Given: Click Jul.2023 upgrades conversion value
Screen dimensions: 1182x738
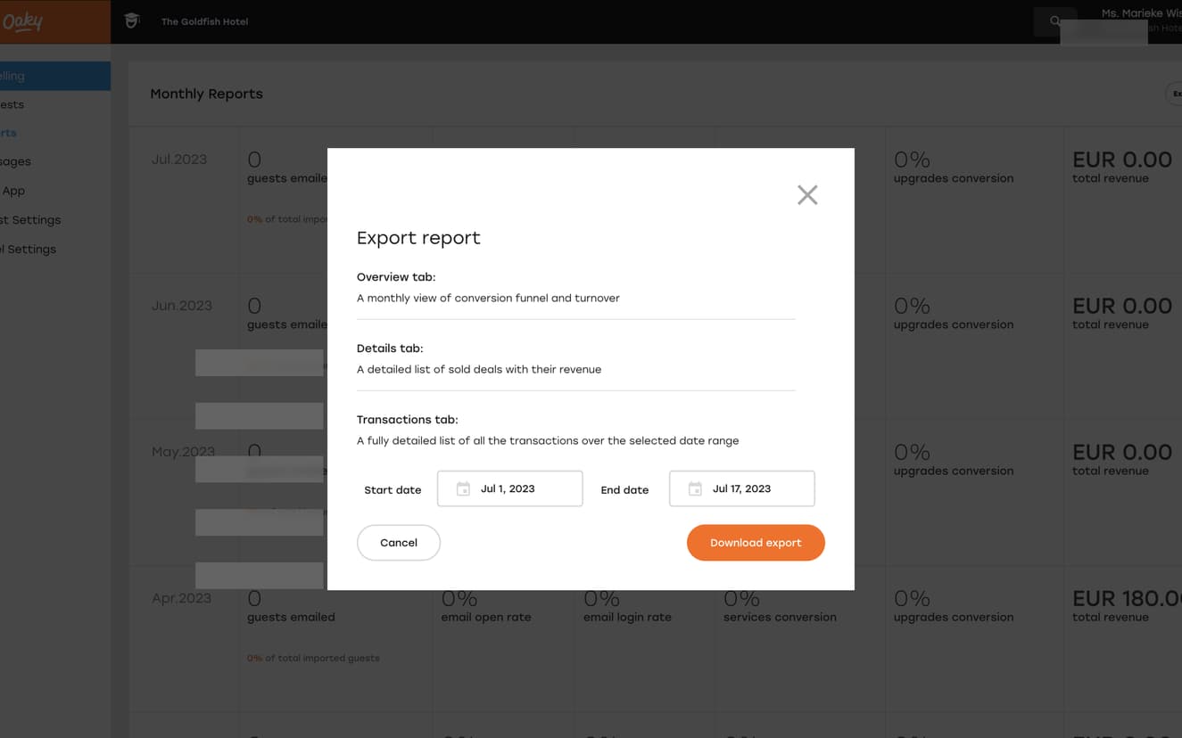Looking at the screenshot, I should tap(912, 160).
